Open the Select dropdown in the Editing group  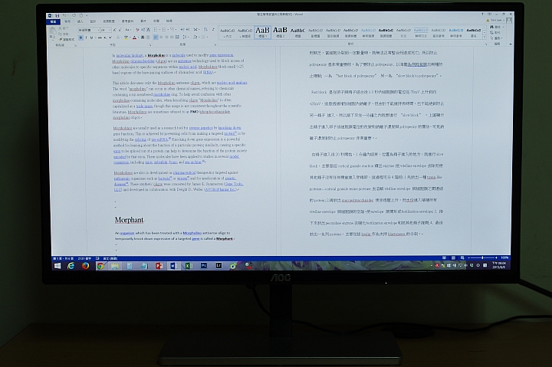(x=496, y=38)
